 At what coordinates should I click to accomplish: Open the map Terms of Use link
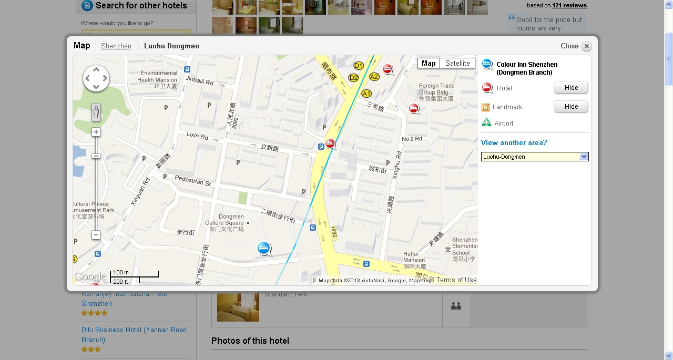456,280
